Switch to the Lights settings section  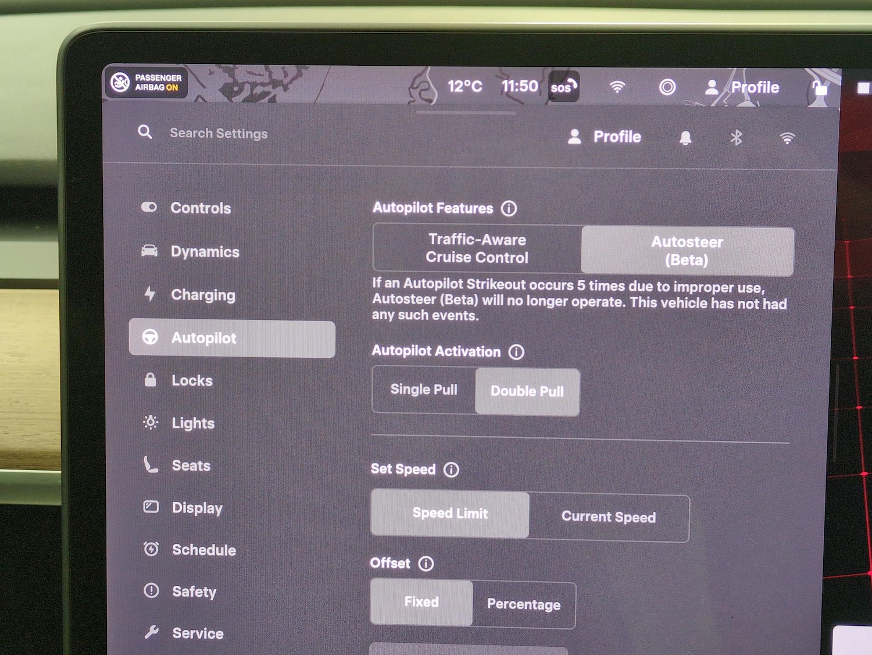pyautogui.click(x=192, y=423)
